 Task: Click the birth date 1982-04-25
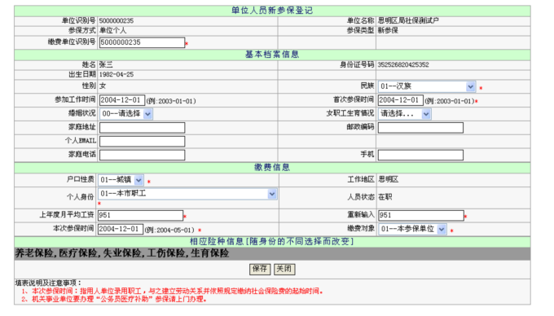tap(117, 75)
